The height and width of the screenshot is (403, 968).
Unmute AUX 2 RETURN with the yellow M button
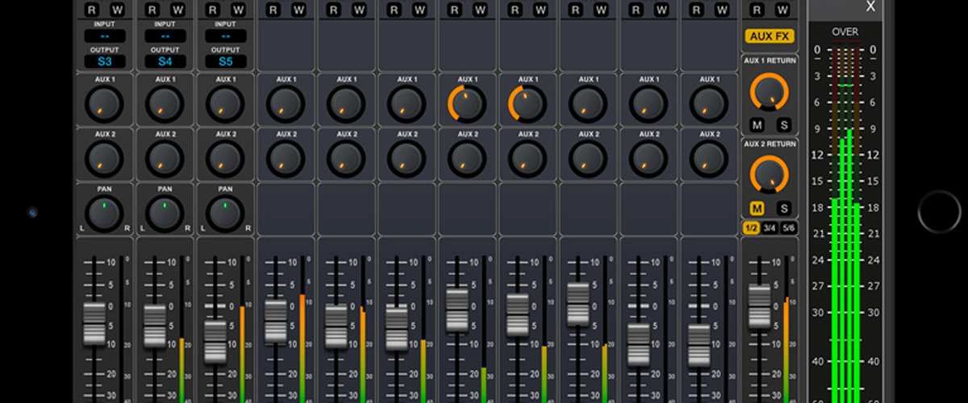[x=757, y=209]
